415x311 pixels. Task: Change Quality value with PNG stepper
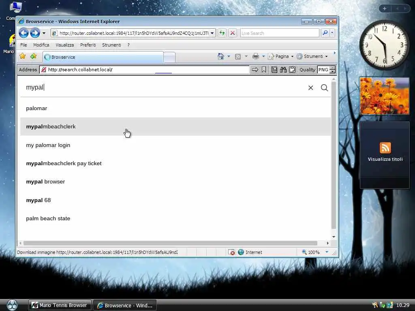[x=333, y=70]
